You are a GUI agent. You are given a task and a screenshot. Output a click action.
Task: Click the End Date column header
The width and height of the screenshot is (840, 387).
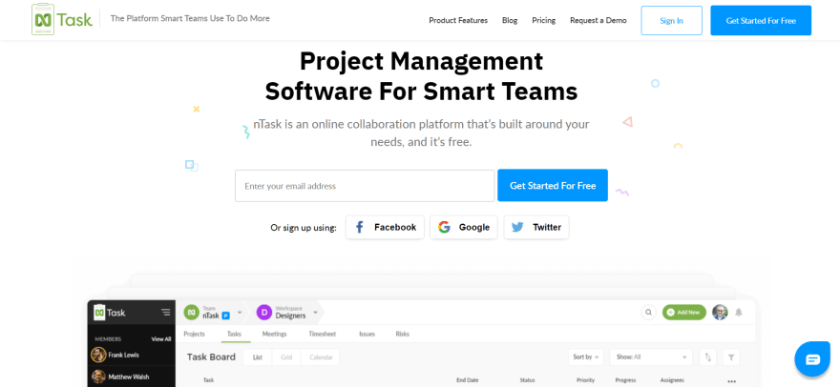(x=467, y=380)
